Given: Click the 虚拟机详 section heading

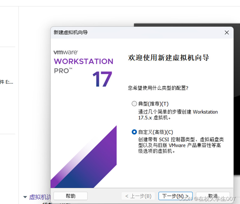Looking at the screenshot, I should click(x=40, y=197).
